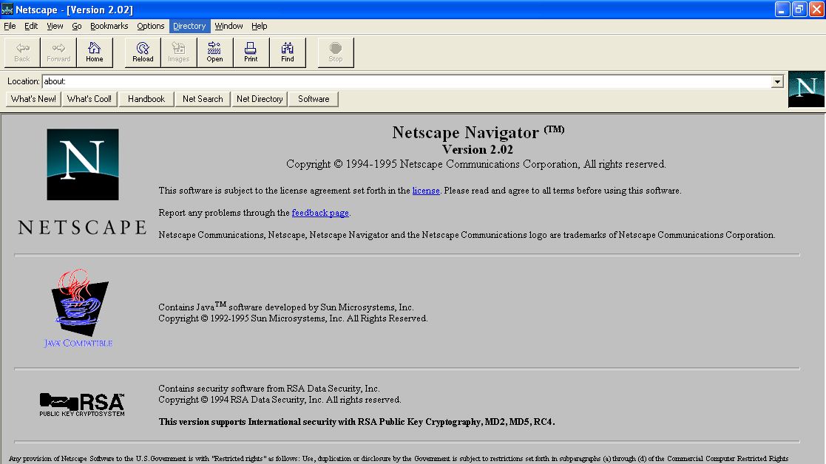Open the Help menu
The width and height of the screenshot is (826, 464).
(x=259, y=26)
